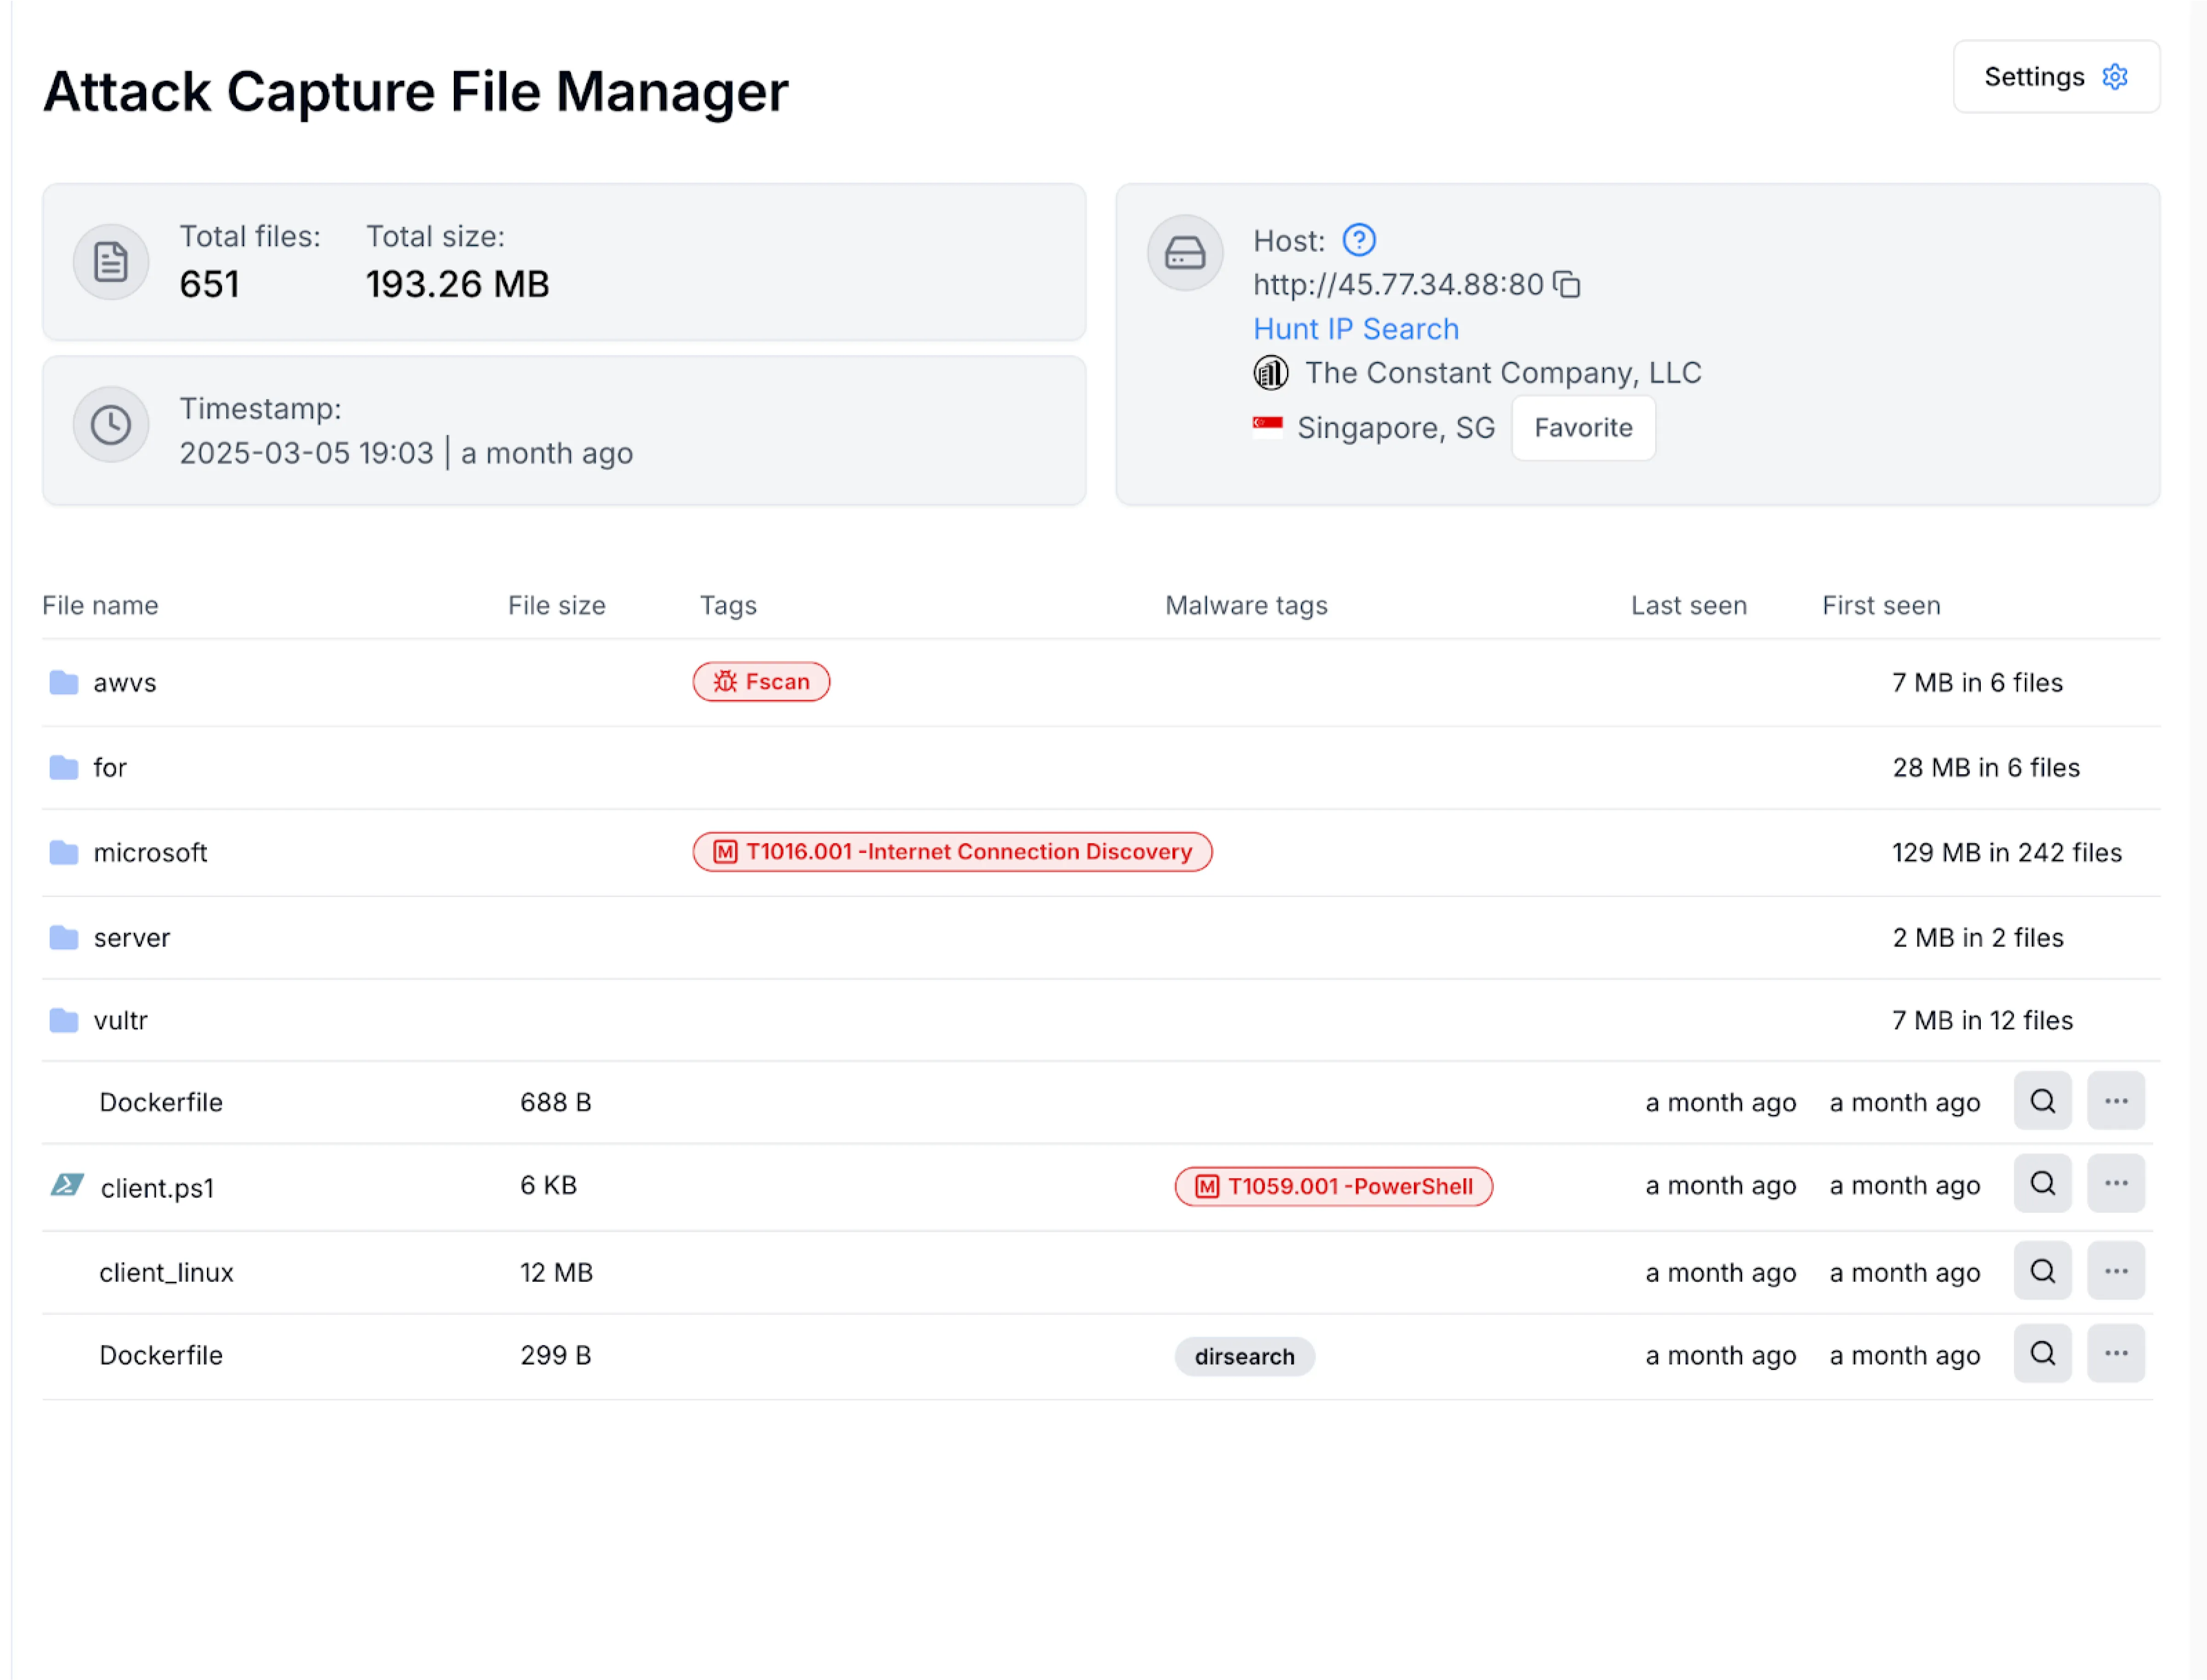
Task: Click the T1016.001 Internet Connection Discovery tag
Action: (x=952, y=852)
